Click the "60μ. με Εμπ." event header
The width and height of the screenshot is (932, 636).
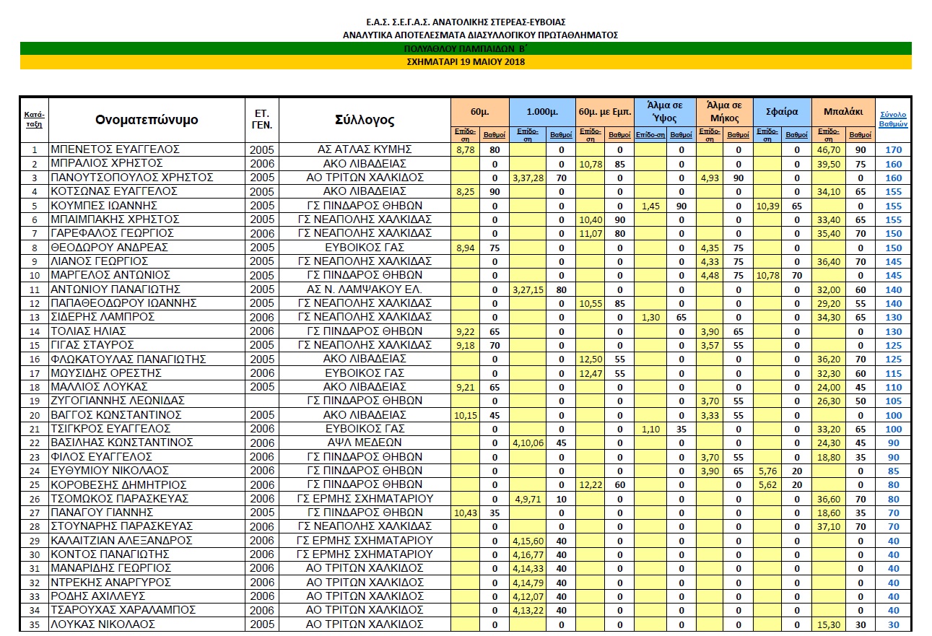pyautogui.click(x=605, y=112)
